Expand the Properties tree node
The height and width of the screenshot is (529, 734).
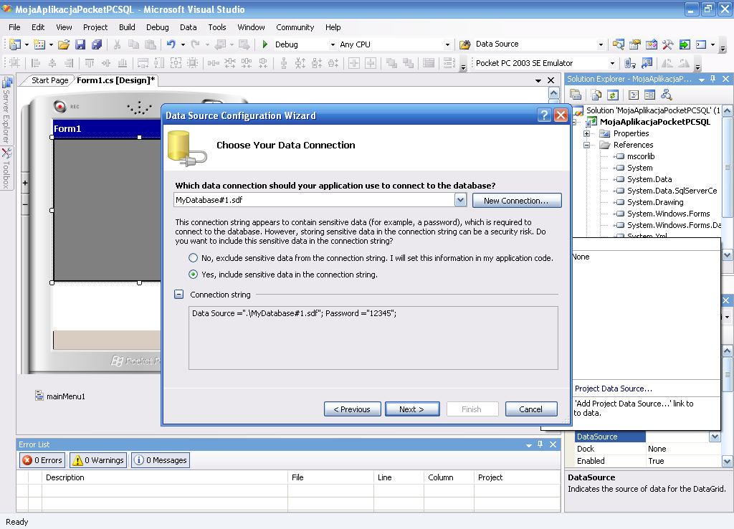(586, 133)
